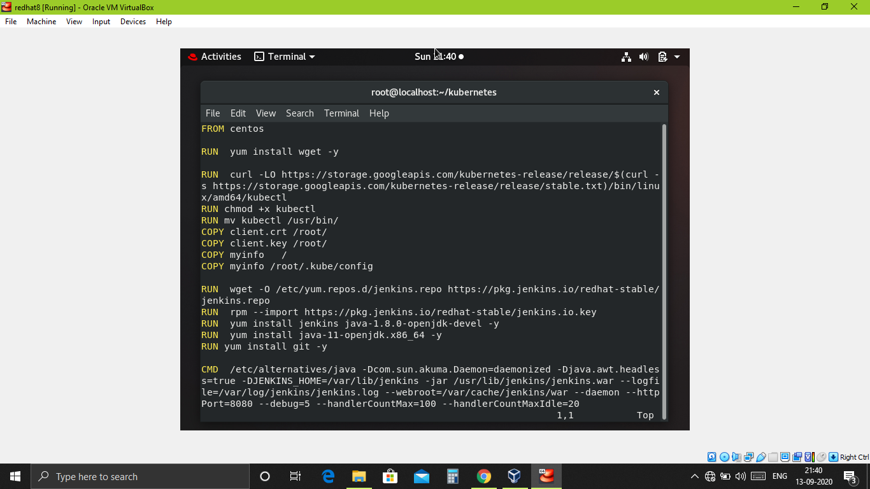Open the VirtualBox File menu
Viewport: 870px width, 489px height.
point(11,22)
